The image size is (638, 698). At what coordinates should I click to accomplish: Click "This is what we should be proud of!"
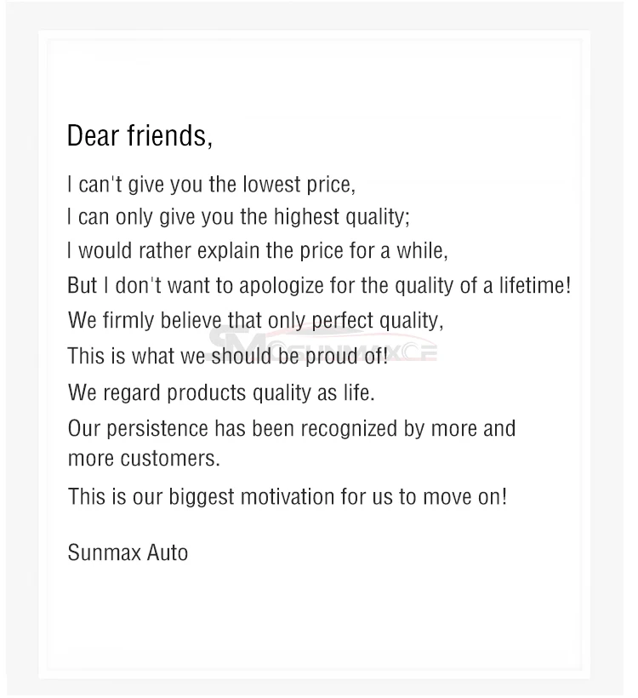227,355
